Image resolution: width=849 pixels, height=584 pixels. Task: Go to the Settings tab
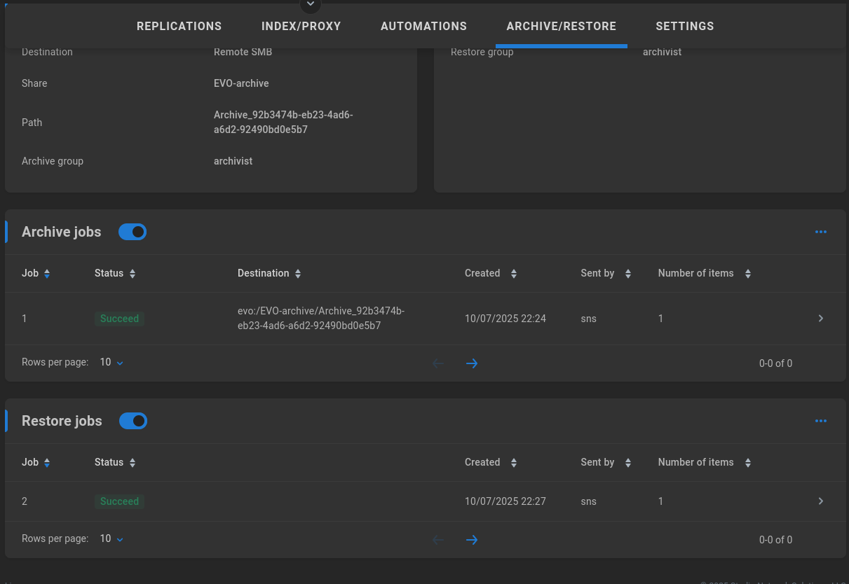click(684, 26)
